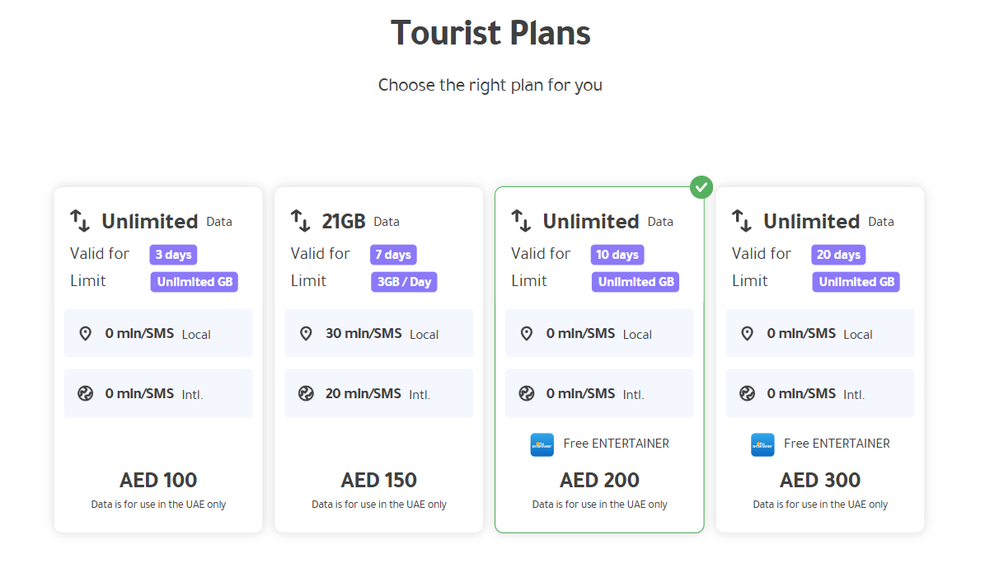Viewport: 985px width, 573px height.
Task: Click the location pin icon on AED 300 plan
Action: point(747,333)
